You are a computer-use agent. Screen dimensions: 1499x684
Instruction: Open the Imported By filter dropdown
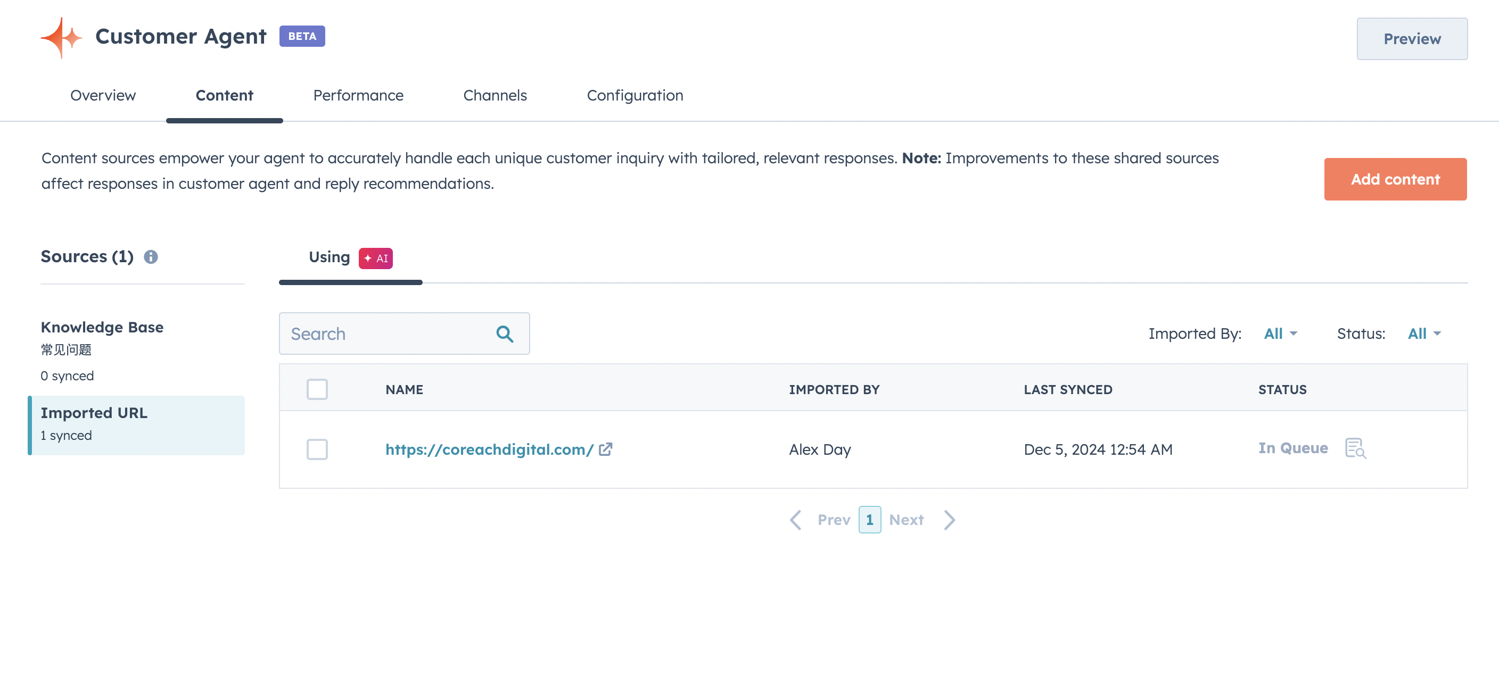coord(1280,334)
